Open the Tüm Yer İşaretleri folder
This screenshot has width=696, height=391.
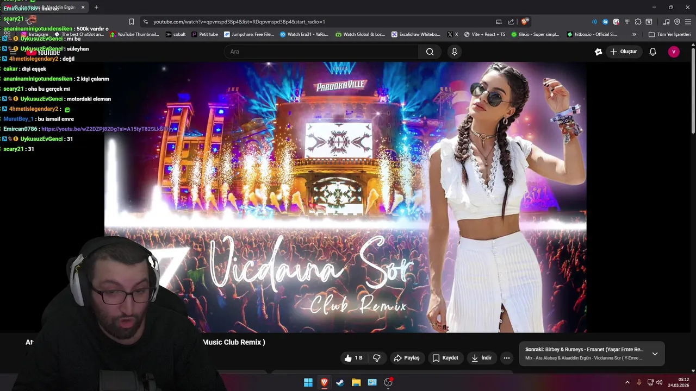tap(669, 34)
